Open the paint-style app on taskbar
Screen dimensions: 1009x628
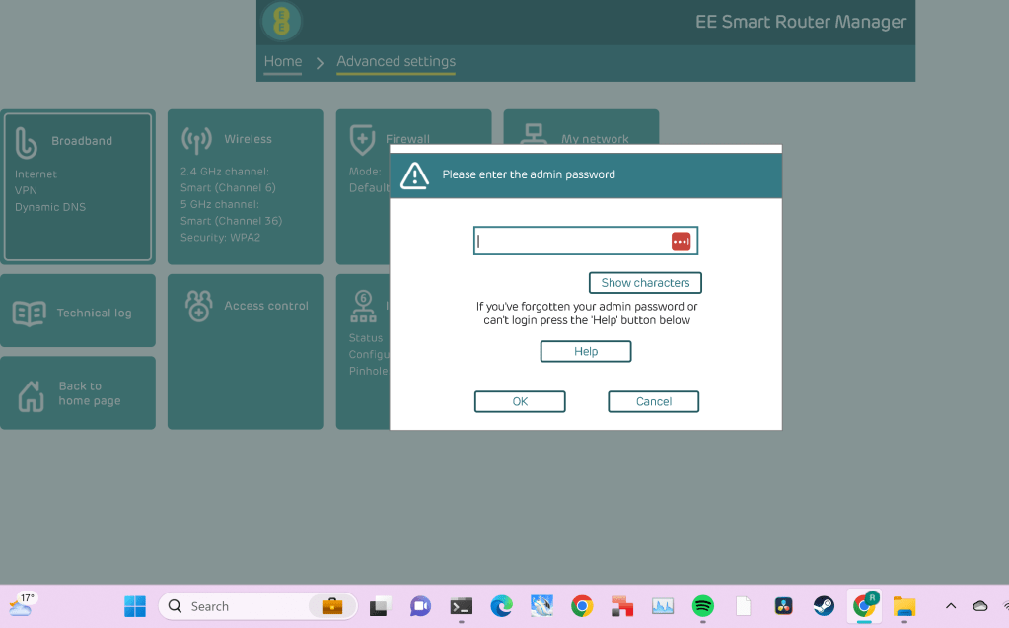tap(541, 606)
